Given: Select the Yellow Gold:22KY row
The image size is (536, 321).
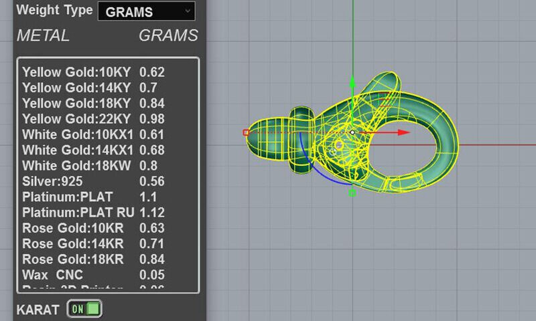Looking at the screenshot, I should tap(93, 119).
